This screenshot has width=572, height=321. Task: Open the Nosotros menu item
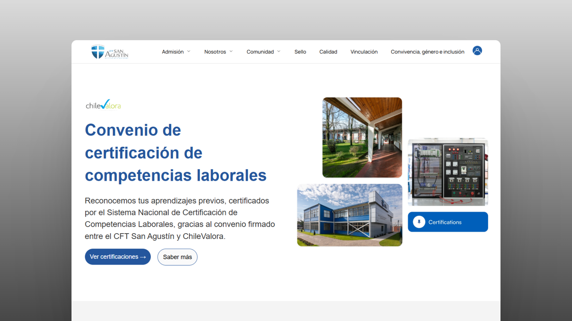click(x=215, y=52)
